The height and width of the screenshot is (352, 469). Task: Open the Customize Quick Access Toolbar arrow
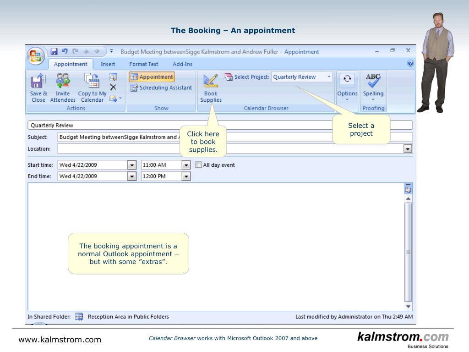(x=112, y=51)
